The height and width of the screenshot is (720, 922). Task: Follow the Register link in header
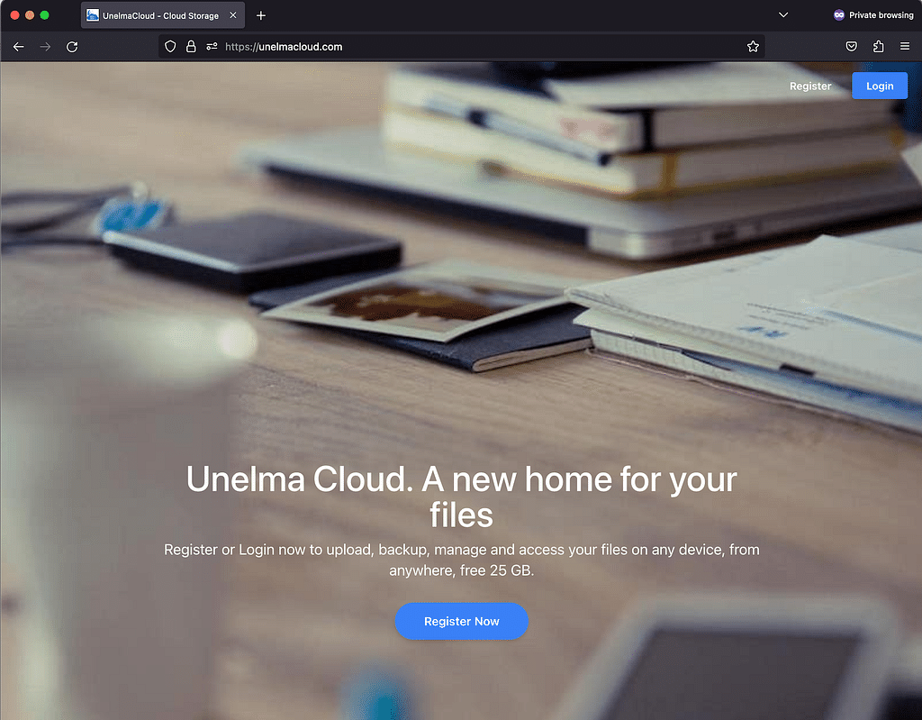click(x=810, y=87)
